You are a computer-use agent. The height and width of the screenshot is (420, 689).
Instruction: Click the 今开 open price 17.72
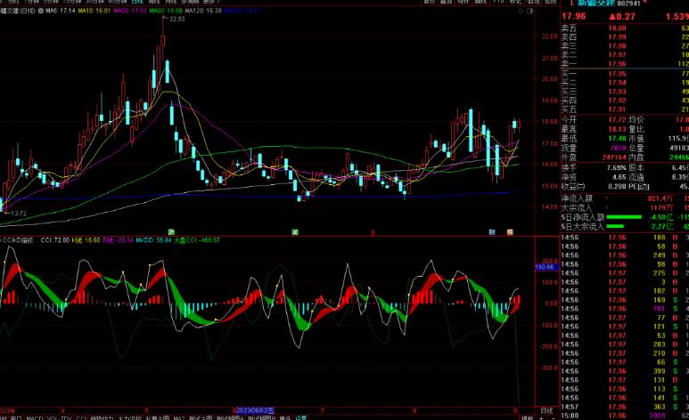click(617, 120)
